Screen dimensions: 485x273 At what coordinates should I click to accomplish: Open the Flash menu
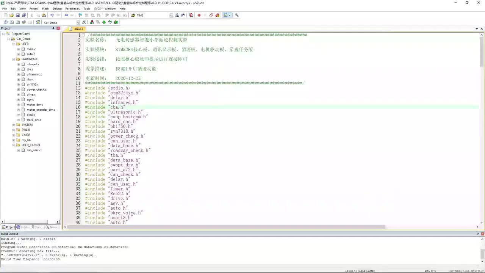pyautogui.click(x=45, y=8)
